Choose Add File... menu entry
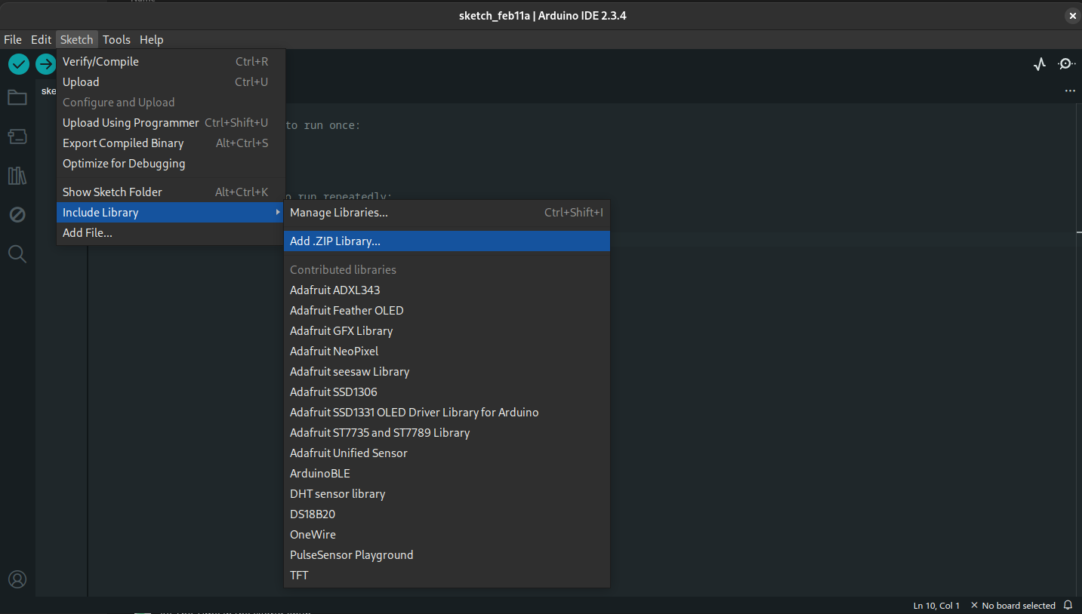The height and width of the screenshot is (614, 1082). [x=171, y=233]
